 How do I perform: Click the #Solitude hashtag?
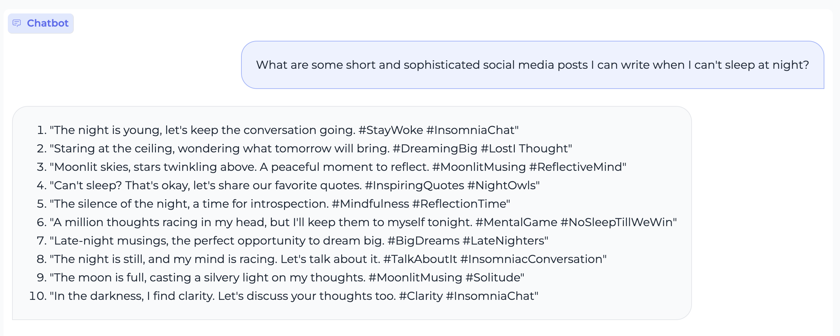click(x=493, y=278)
